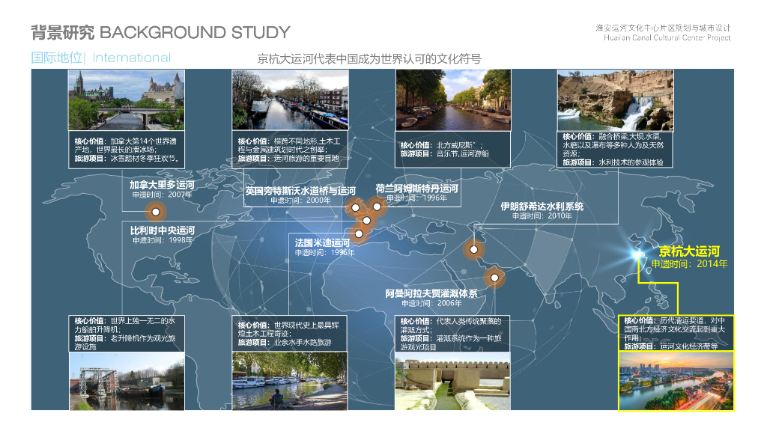Click the yellow-bordered box mentioning 运河文化经济带
Viewport: 767px width, 431px height.
pyautogui.click(x=676, y=333)
